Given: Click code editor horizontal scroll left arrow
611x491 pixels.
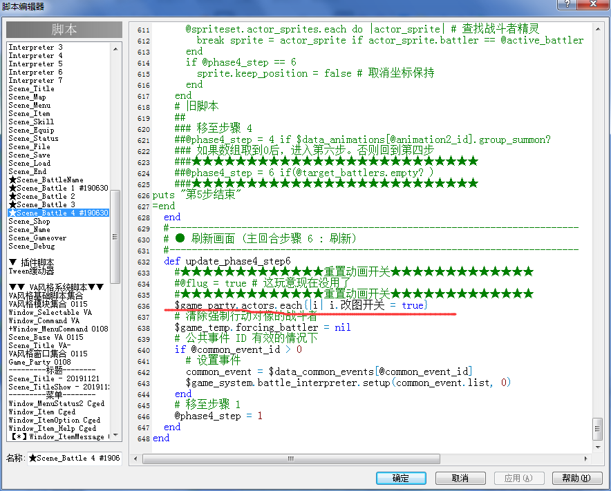Looking at the screenshot, I should [x=135, y=459].
